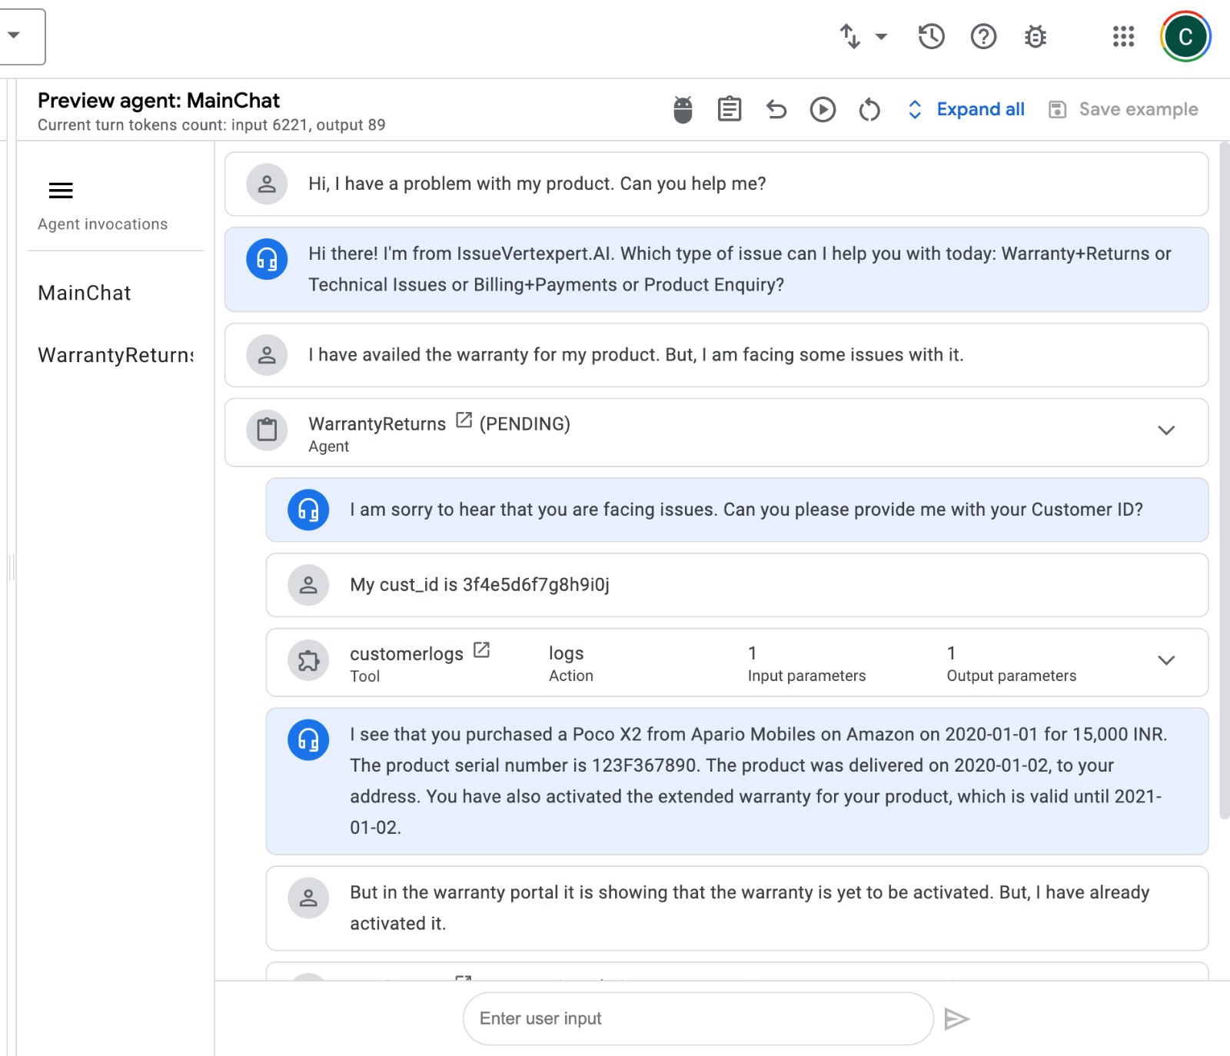Open customerlogs tool external link icon
1230x1056 pixels.
click(x=481, y=650)
